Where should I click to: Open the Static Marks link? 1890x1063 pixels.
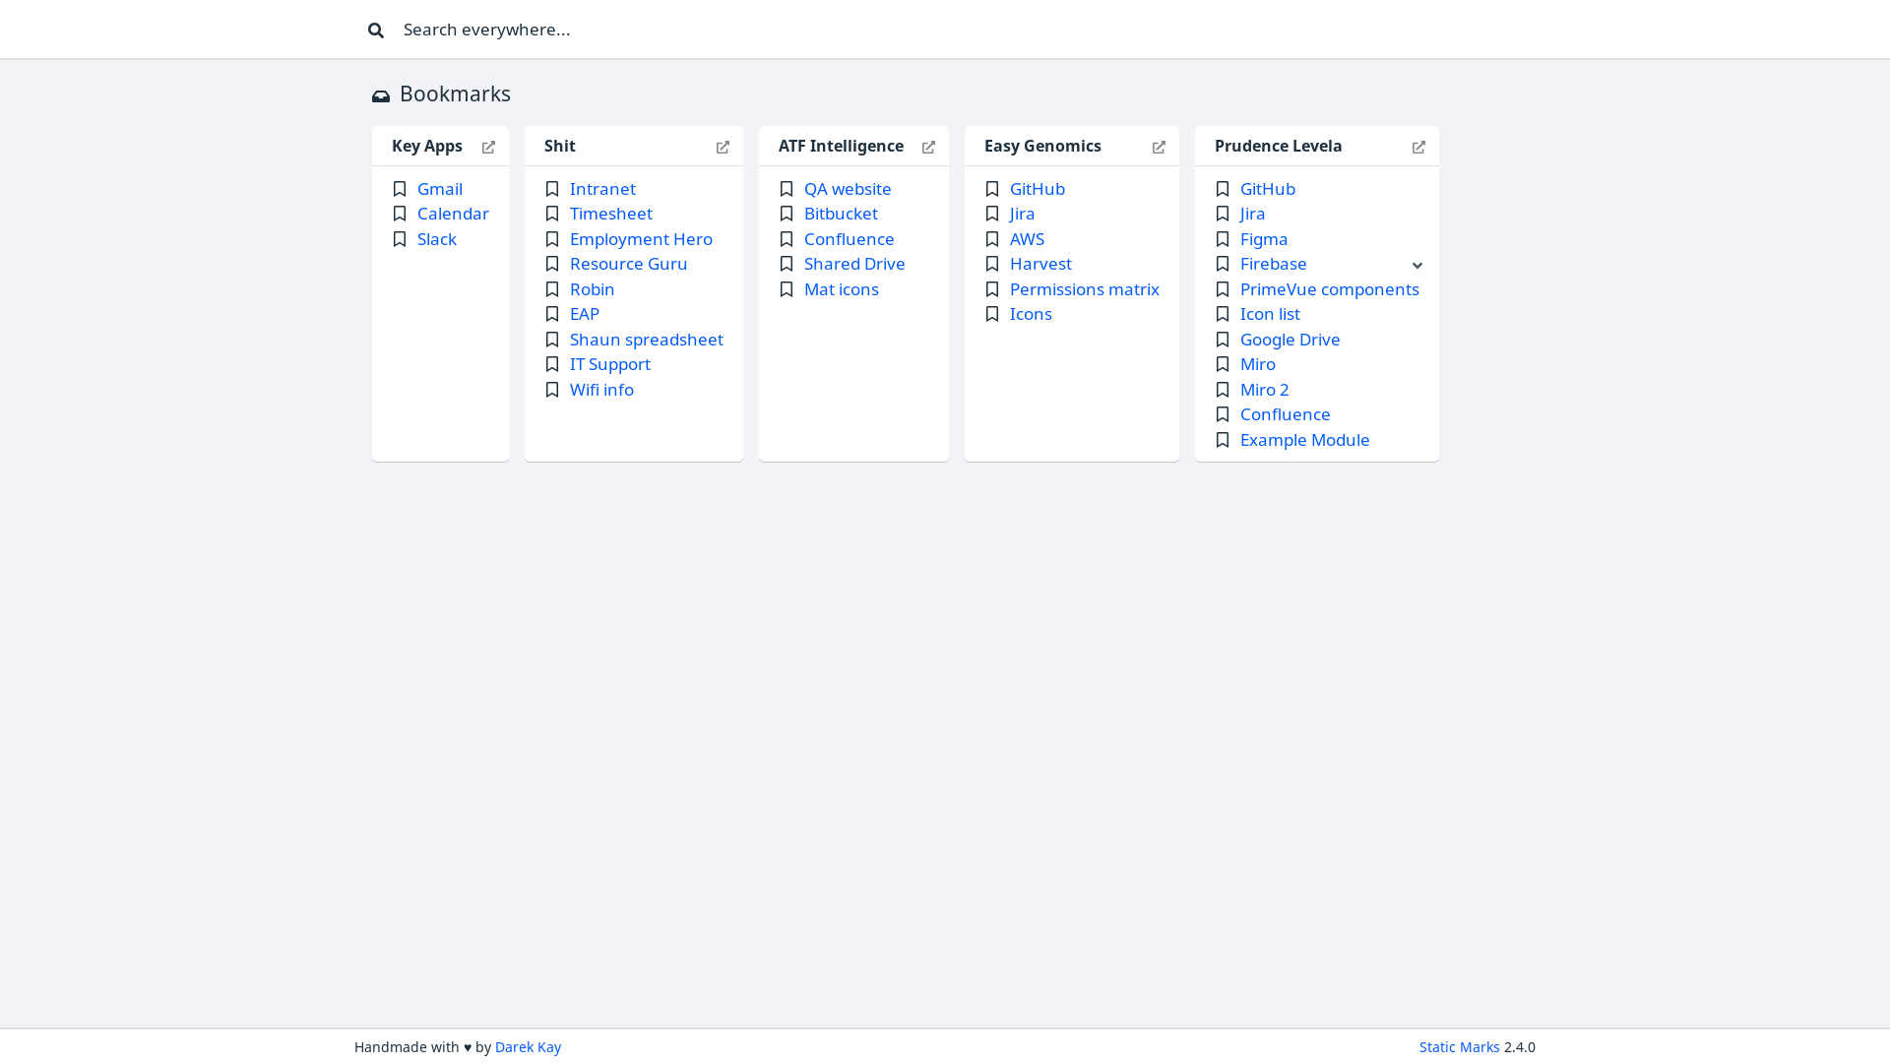tap(1459, 1047)
